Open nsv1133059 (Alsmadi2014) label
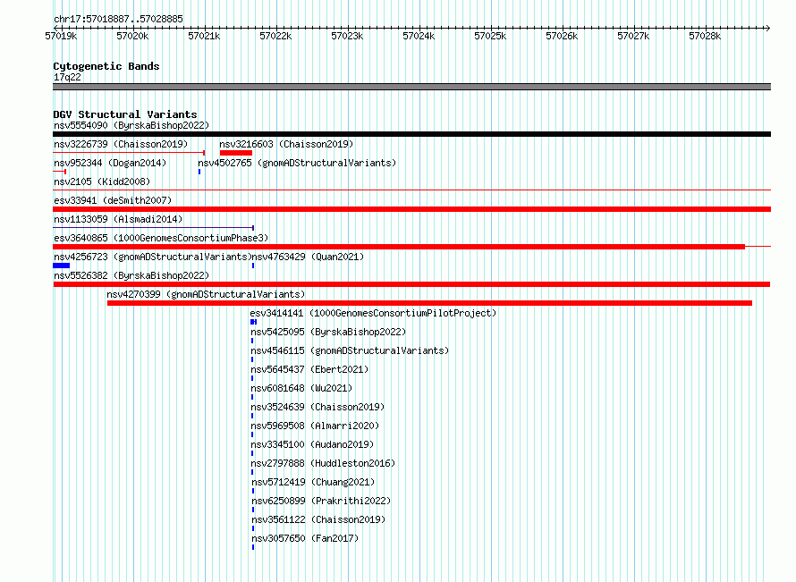796x582 pixels. [118, 219]
